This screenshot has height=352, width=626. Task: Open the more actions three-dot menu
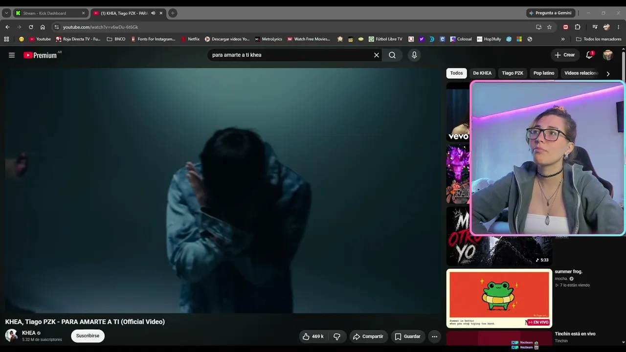tap(434, 336)
